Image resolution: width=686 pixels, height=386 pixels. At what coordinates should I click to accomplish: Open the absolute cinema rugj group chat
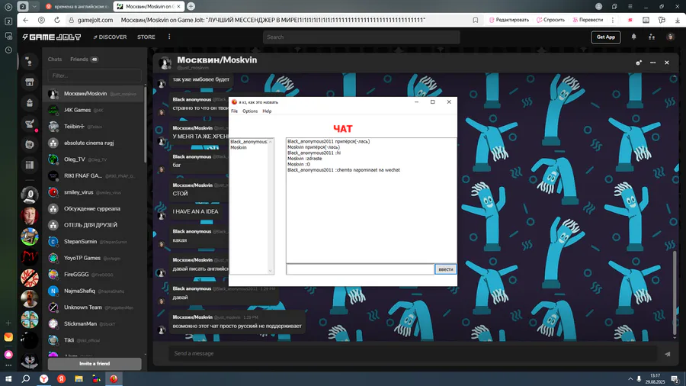(95, 143)
